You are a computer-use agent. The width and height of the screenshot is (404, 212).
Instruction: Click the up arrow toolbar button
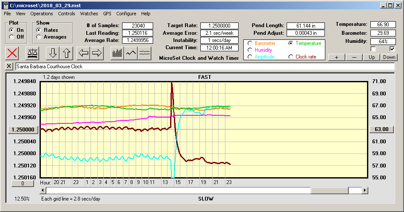click(66, 53)
